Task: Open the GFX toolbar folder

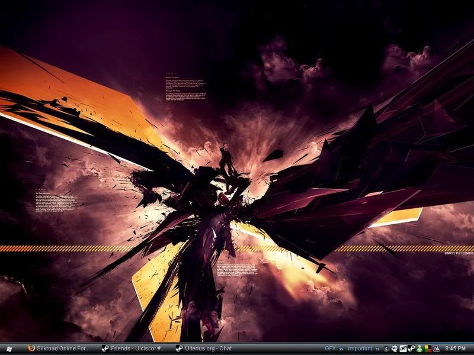Action: pyautogui.click(x=330, y=348)
